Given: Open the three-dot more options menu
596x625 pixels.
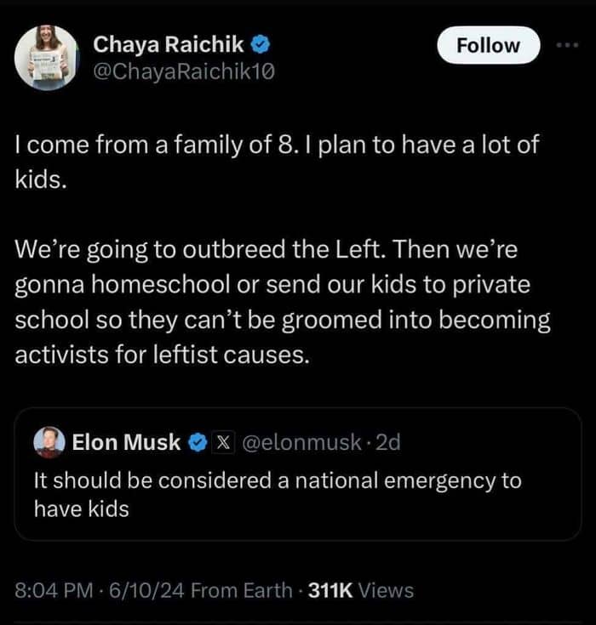Looking at the screenshot, I should pyautogui.click(x=567, y=44).
